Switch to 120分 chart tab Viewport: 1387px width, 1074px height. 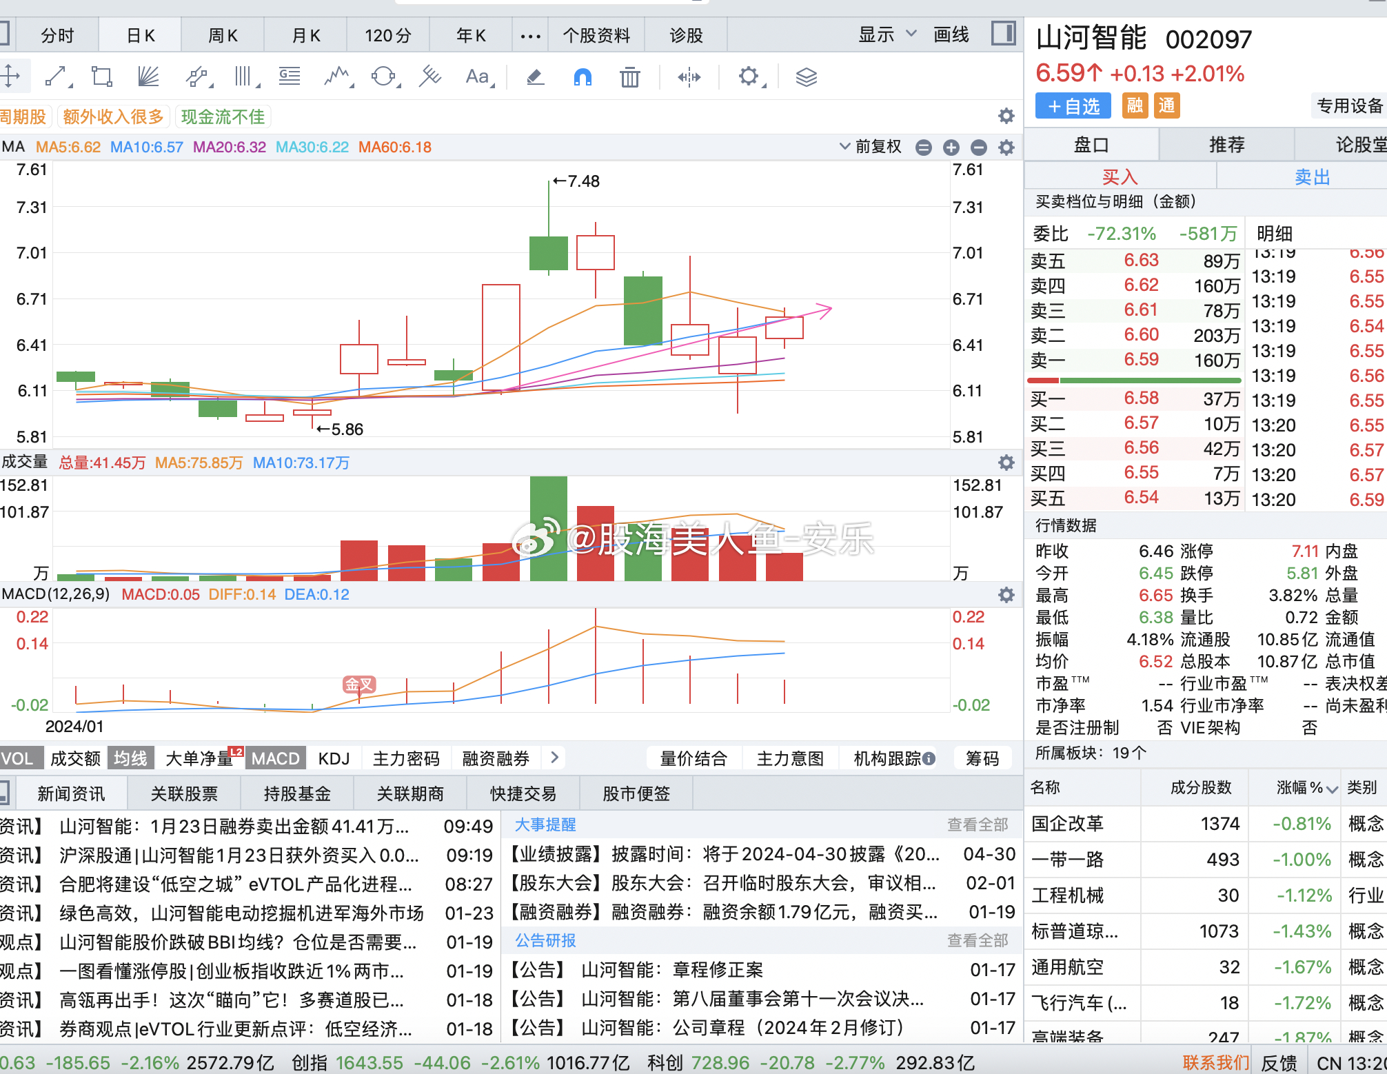click(x=388, y=35)
